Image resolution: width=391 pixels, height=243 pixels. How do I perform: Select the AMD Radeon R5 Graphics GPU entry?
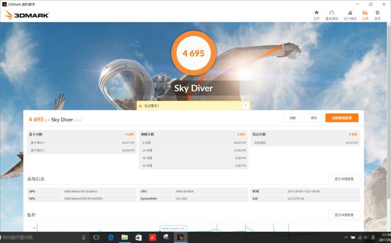coord(81,192)
